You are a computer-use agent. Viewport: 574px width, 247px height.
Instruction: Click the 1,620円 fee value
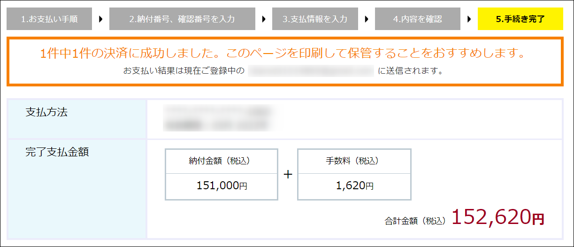click(354, 186)
